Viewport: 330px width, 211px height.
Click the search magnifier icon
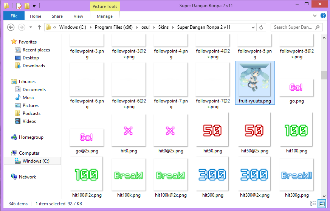tap(318, 27)
